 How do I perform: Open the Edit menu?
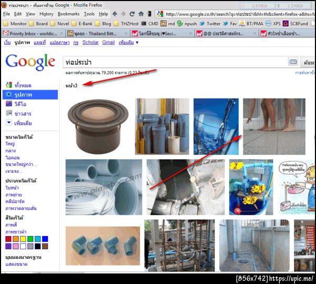[x=18, y=14]
